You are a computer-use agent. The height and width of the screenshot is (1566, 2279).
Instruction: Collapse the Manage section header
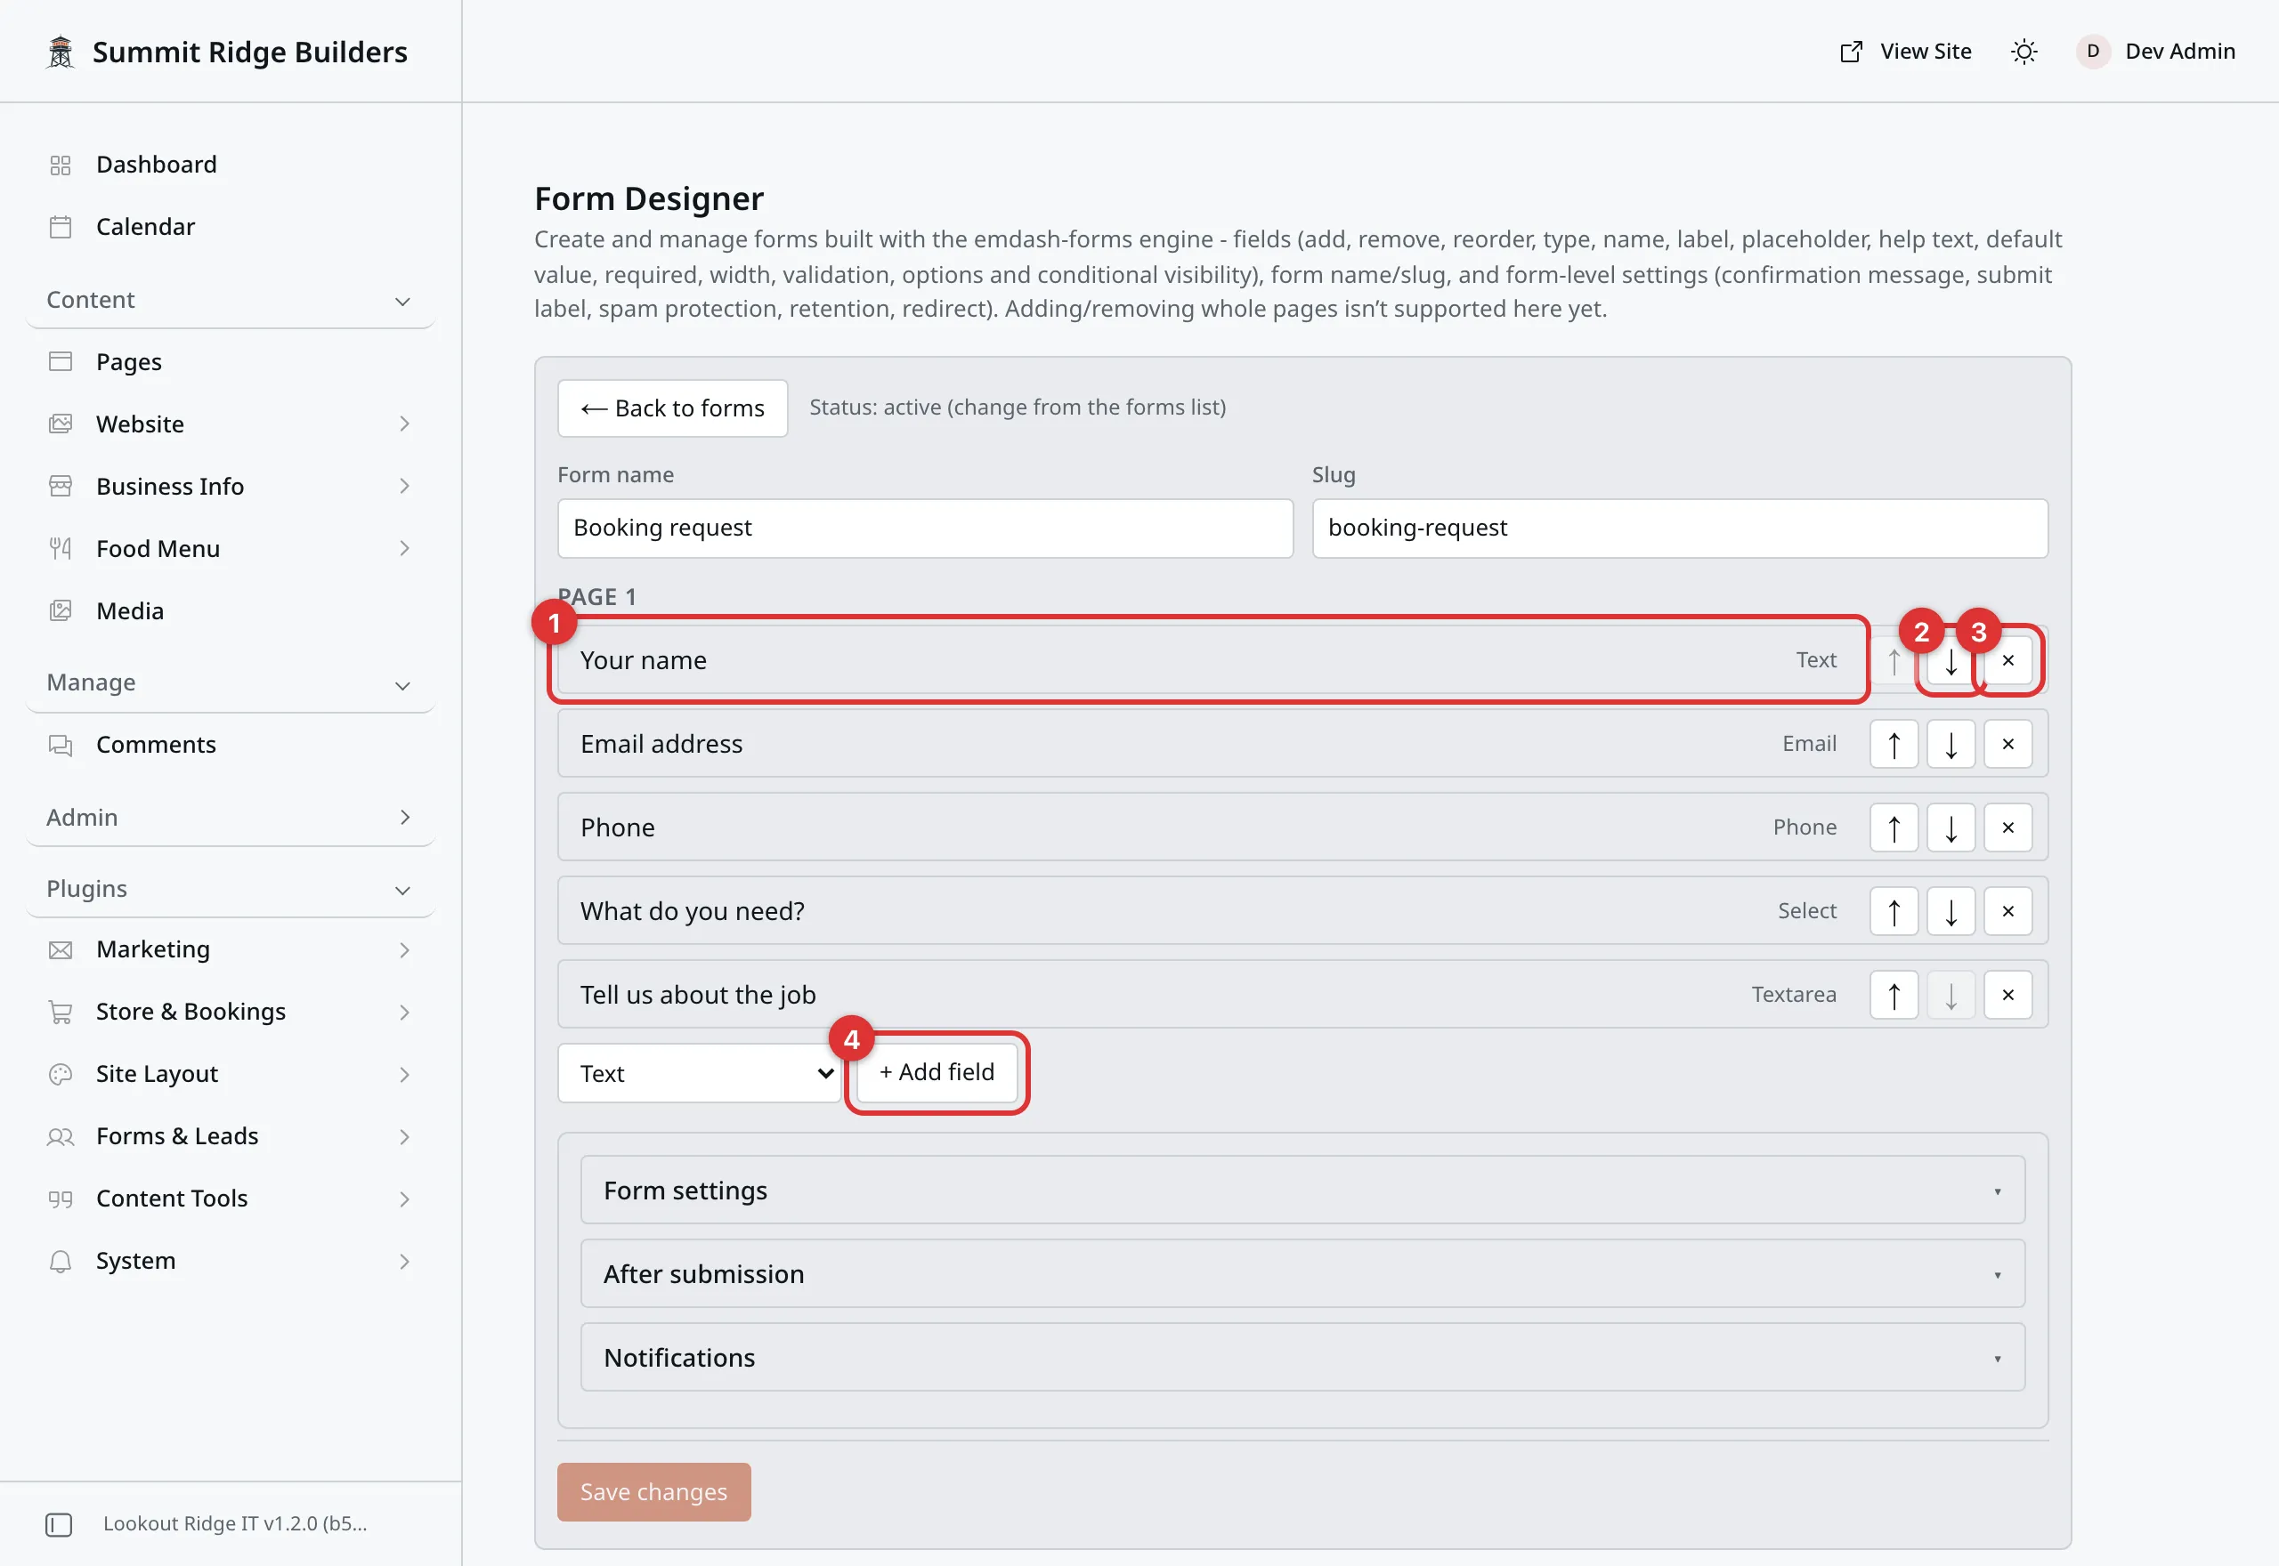pyautogui.click(x=231, y=683)
